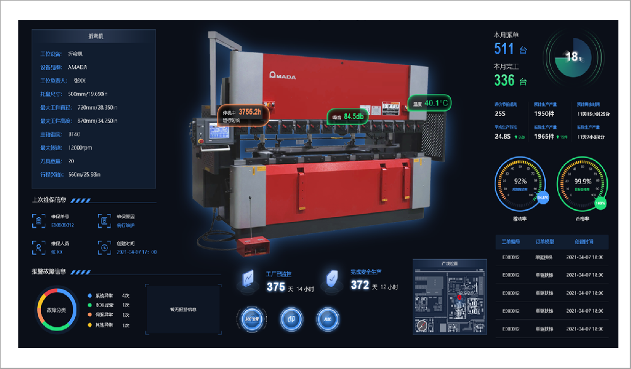631x369 pixels.
Task: Click the third circular button labeled AUDC
Action: click(x=328, y=319)
